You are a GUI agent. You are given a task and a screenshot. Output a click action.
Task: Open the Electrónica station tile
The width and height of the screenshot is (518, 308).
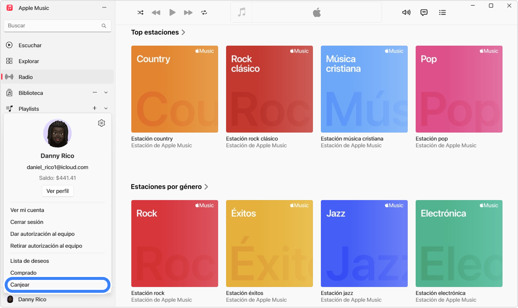coord(459,243)
